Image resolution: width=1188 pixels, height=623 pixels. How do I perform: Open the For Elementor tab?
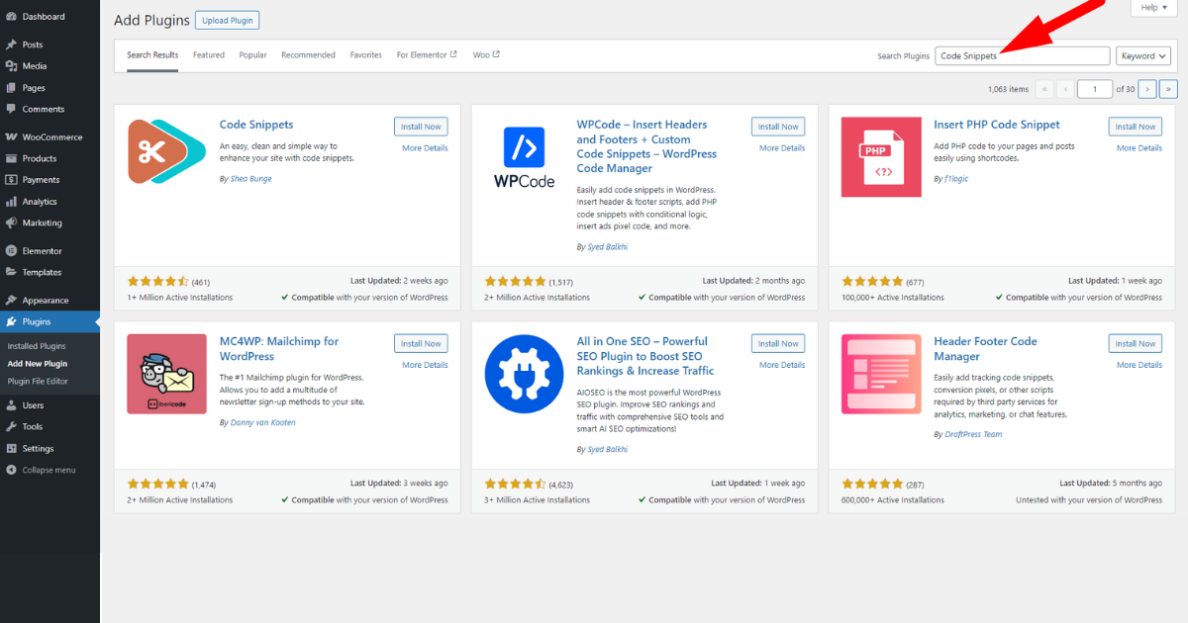coord(427,55)
